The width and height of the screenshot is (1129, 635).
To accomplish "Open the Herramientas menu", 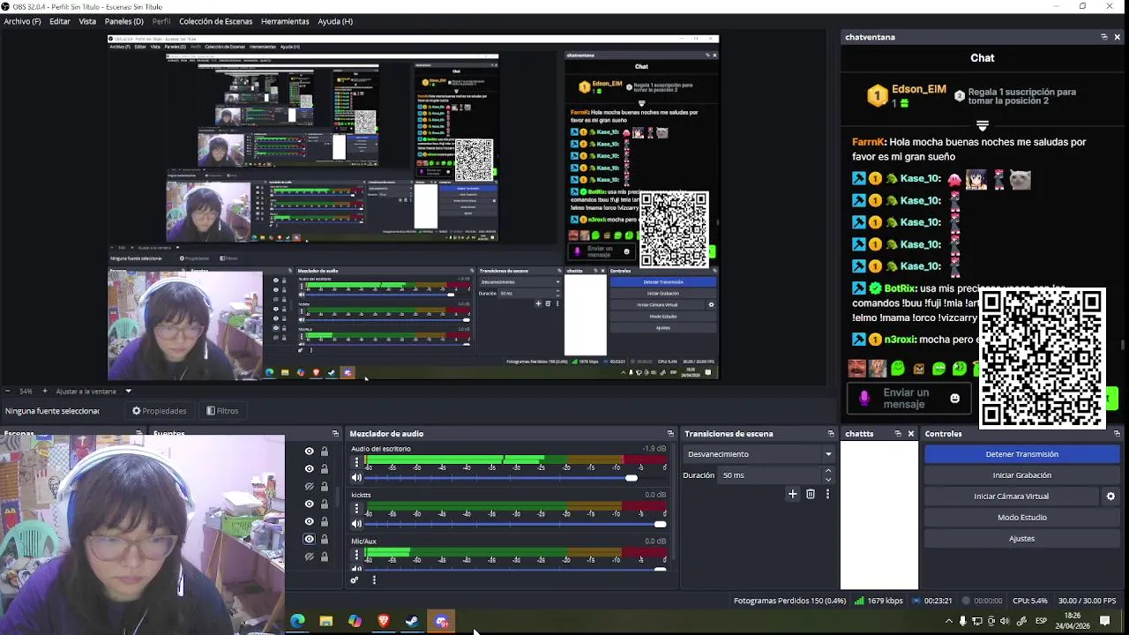I will [285, 21].
